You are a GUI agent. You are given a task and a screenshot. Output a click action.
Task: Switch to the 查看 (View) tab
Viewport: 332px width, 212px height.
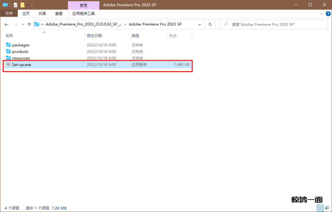59,13
